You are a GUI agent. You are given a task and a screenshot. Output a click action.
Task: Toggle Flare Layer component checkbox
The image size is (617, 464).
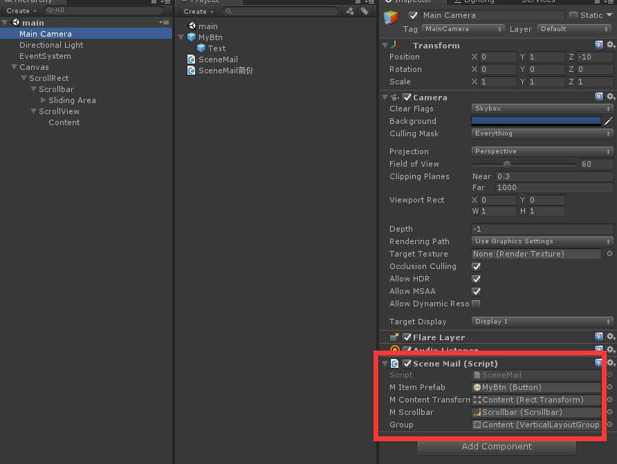pos(407,337)
